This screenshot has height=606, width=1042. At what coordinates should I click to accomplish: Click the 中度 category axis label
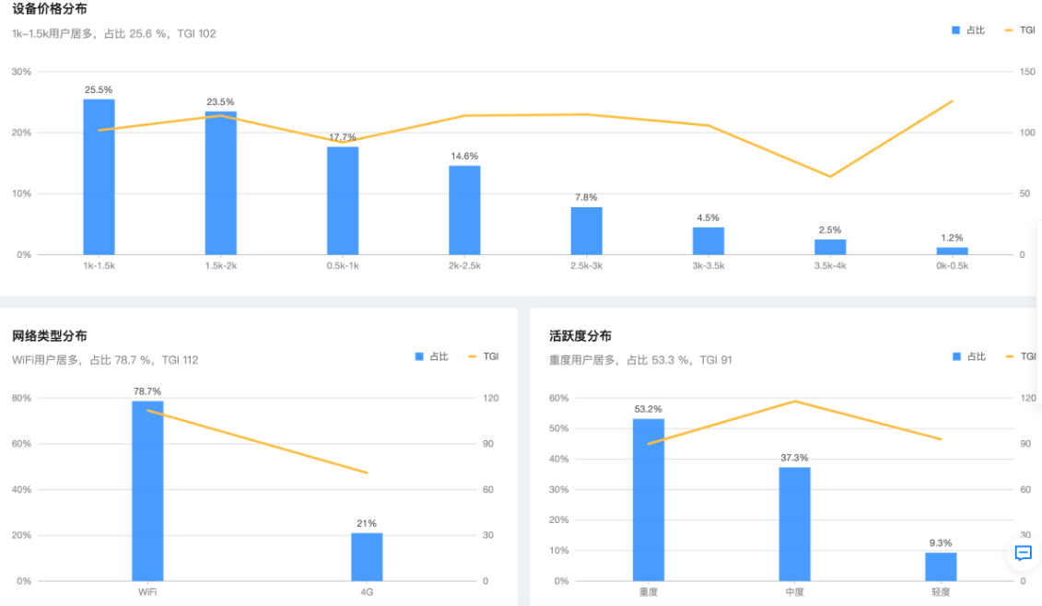(x=793, y=592)
